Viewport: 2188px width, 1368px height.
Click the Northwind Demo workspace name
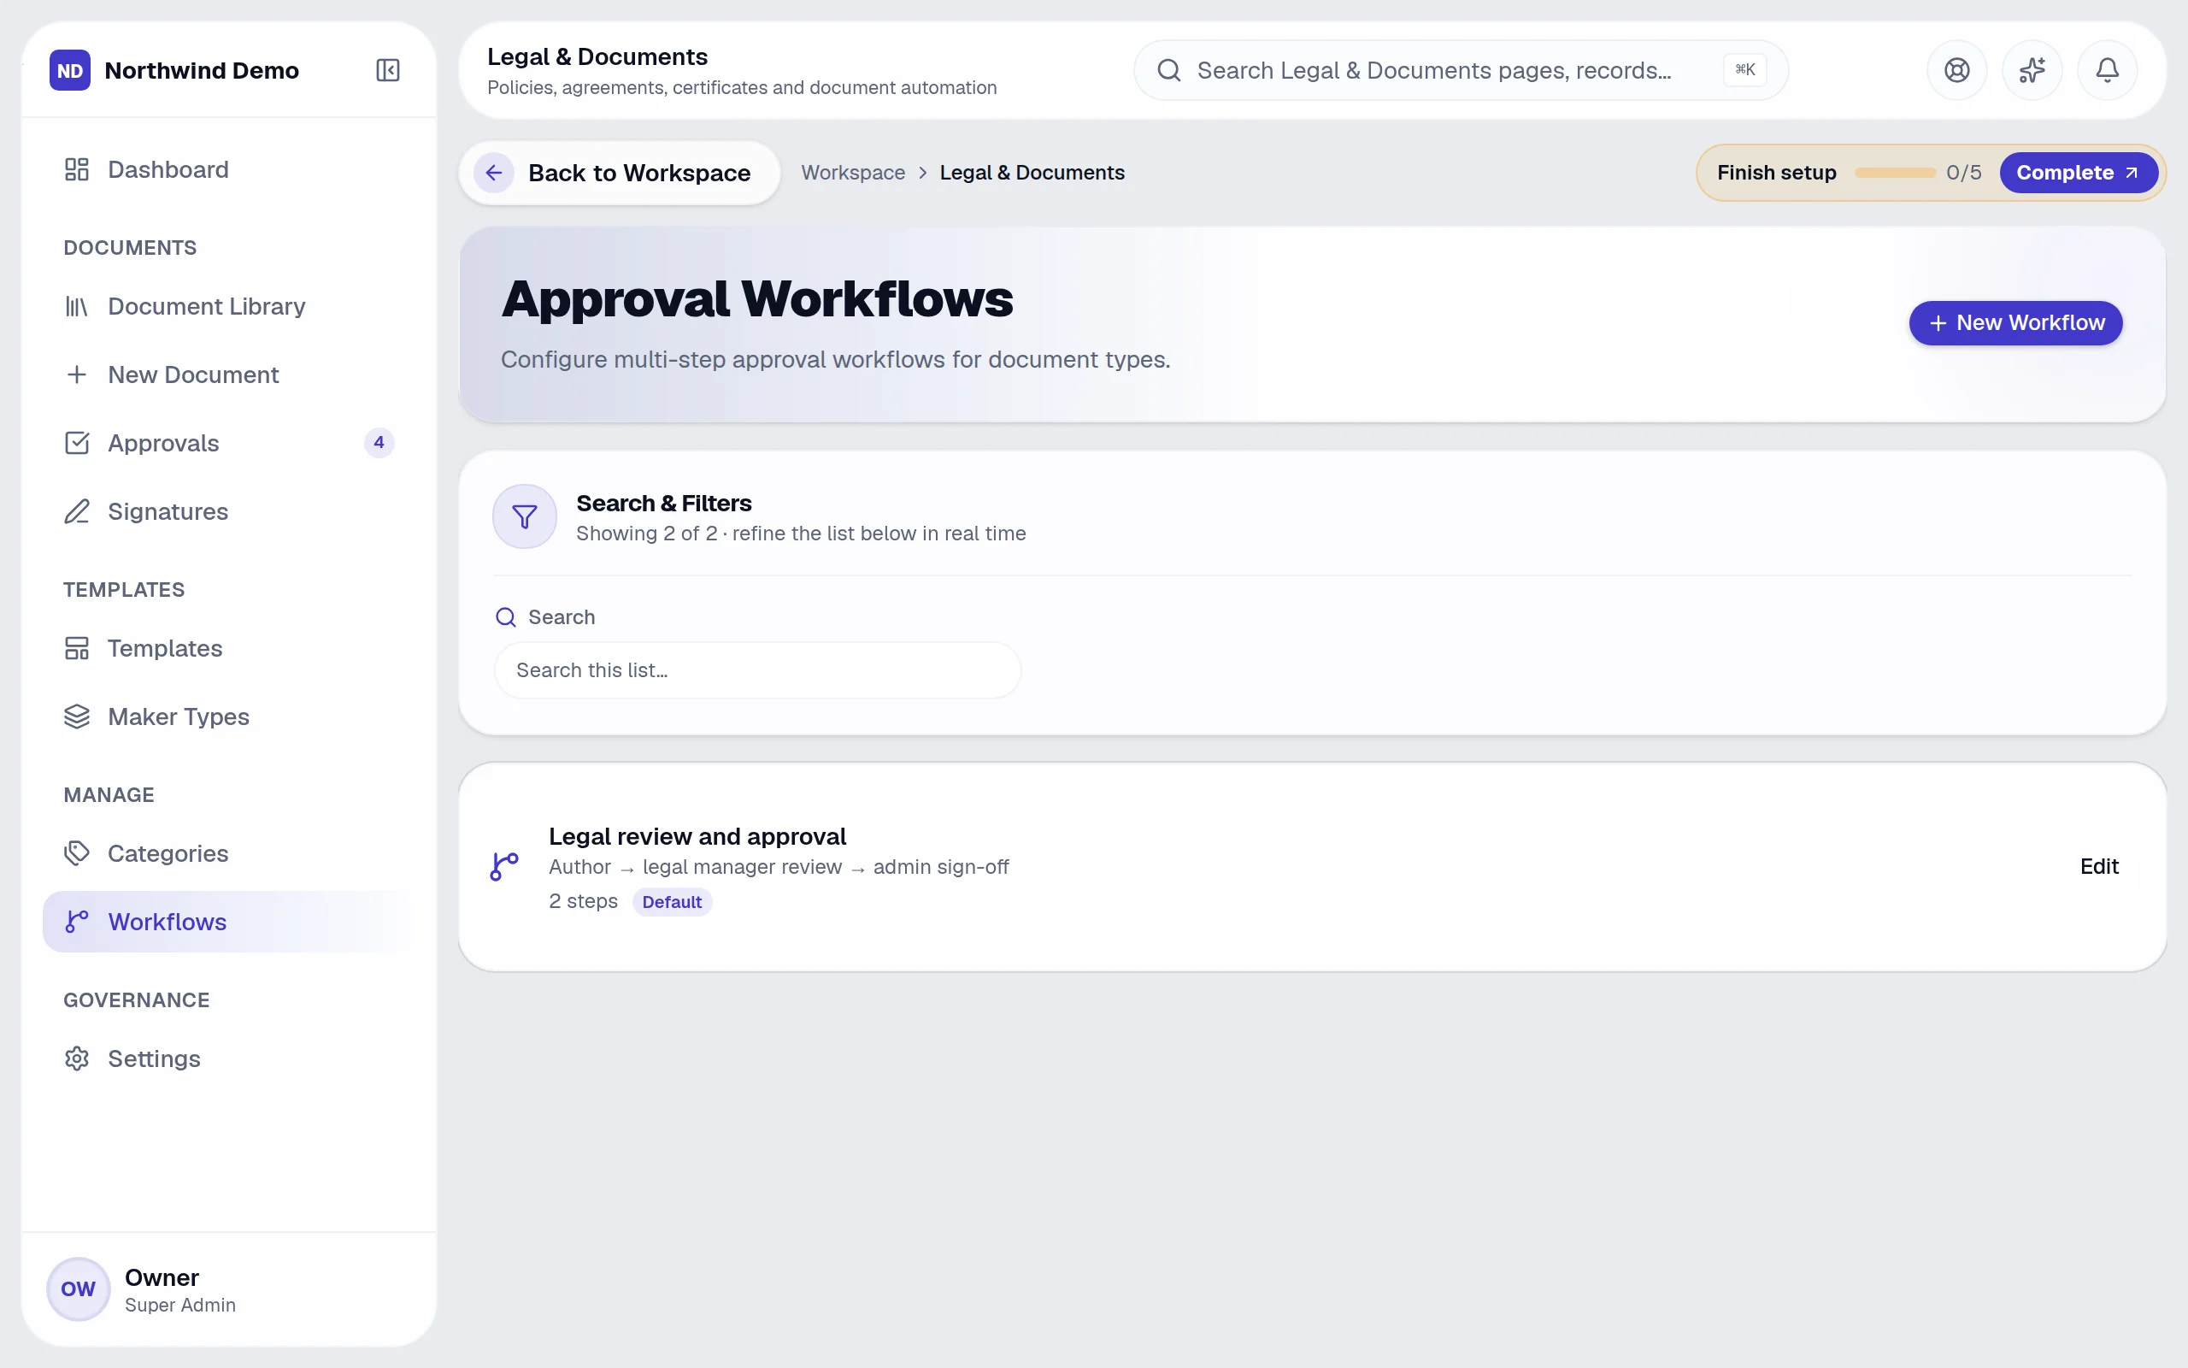[202, 71]
